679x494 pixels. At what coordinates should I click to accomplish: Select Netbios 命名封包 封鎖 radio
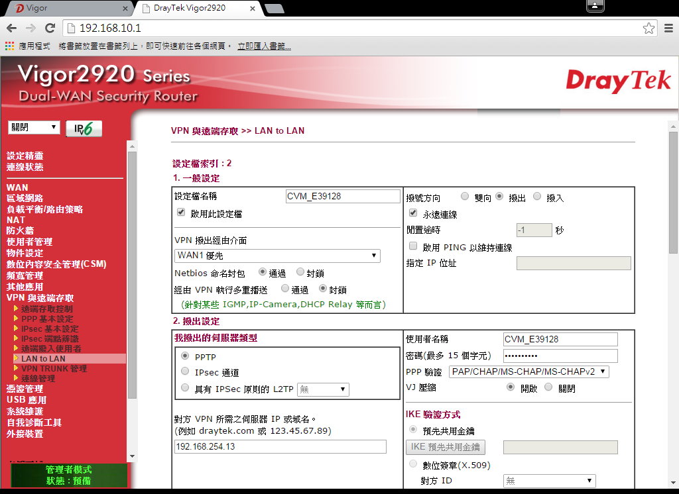coord(300,272)
